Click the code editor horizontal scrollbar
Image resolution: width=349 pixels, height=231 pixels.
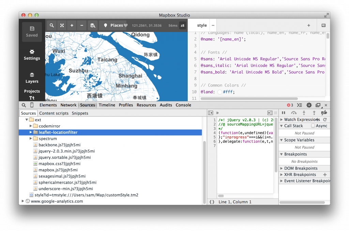click(249, 98)
